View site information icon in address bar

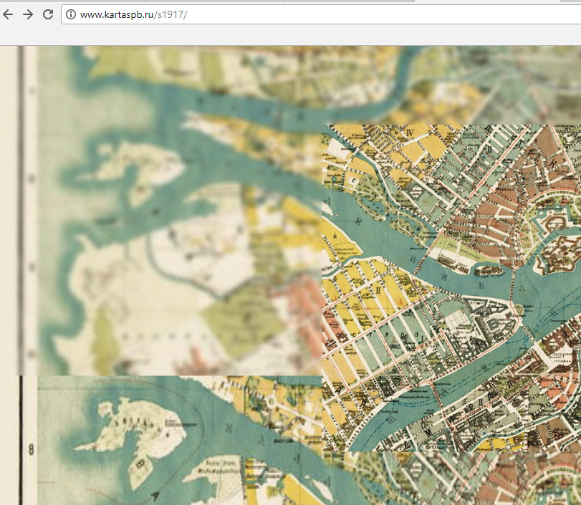[71, 14]
